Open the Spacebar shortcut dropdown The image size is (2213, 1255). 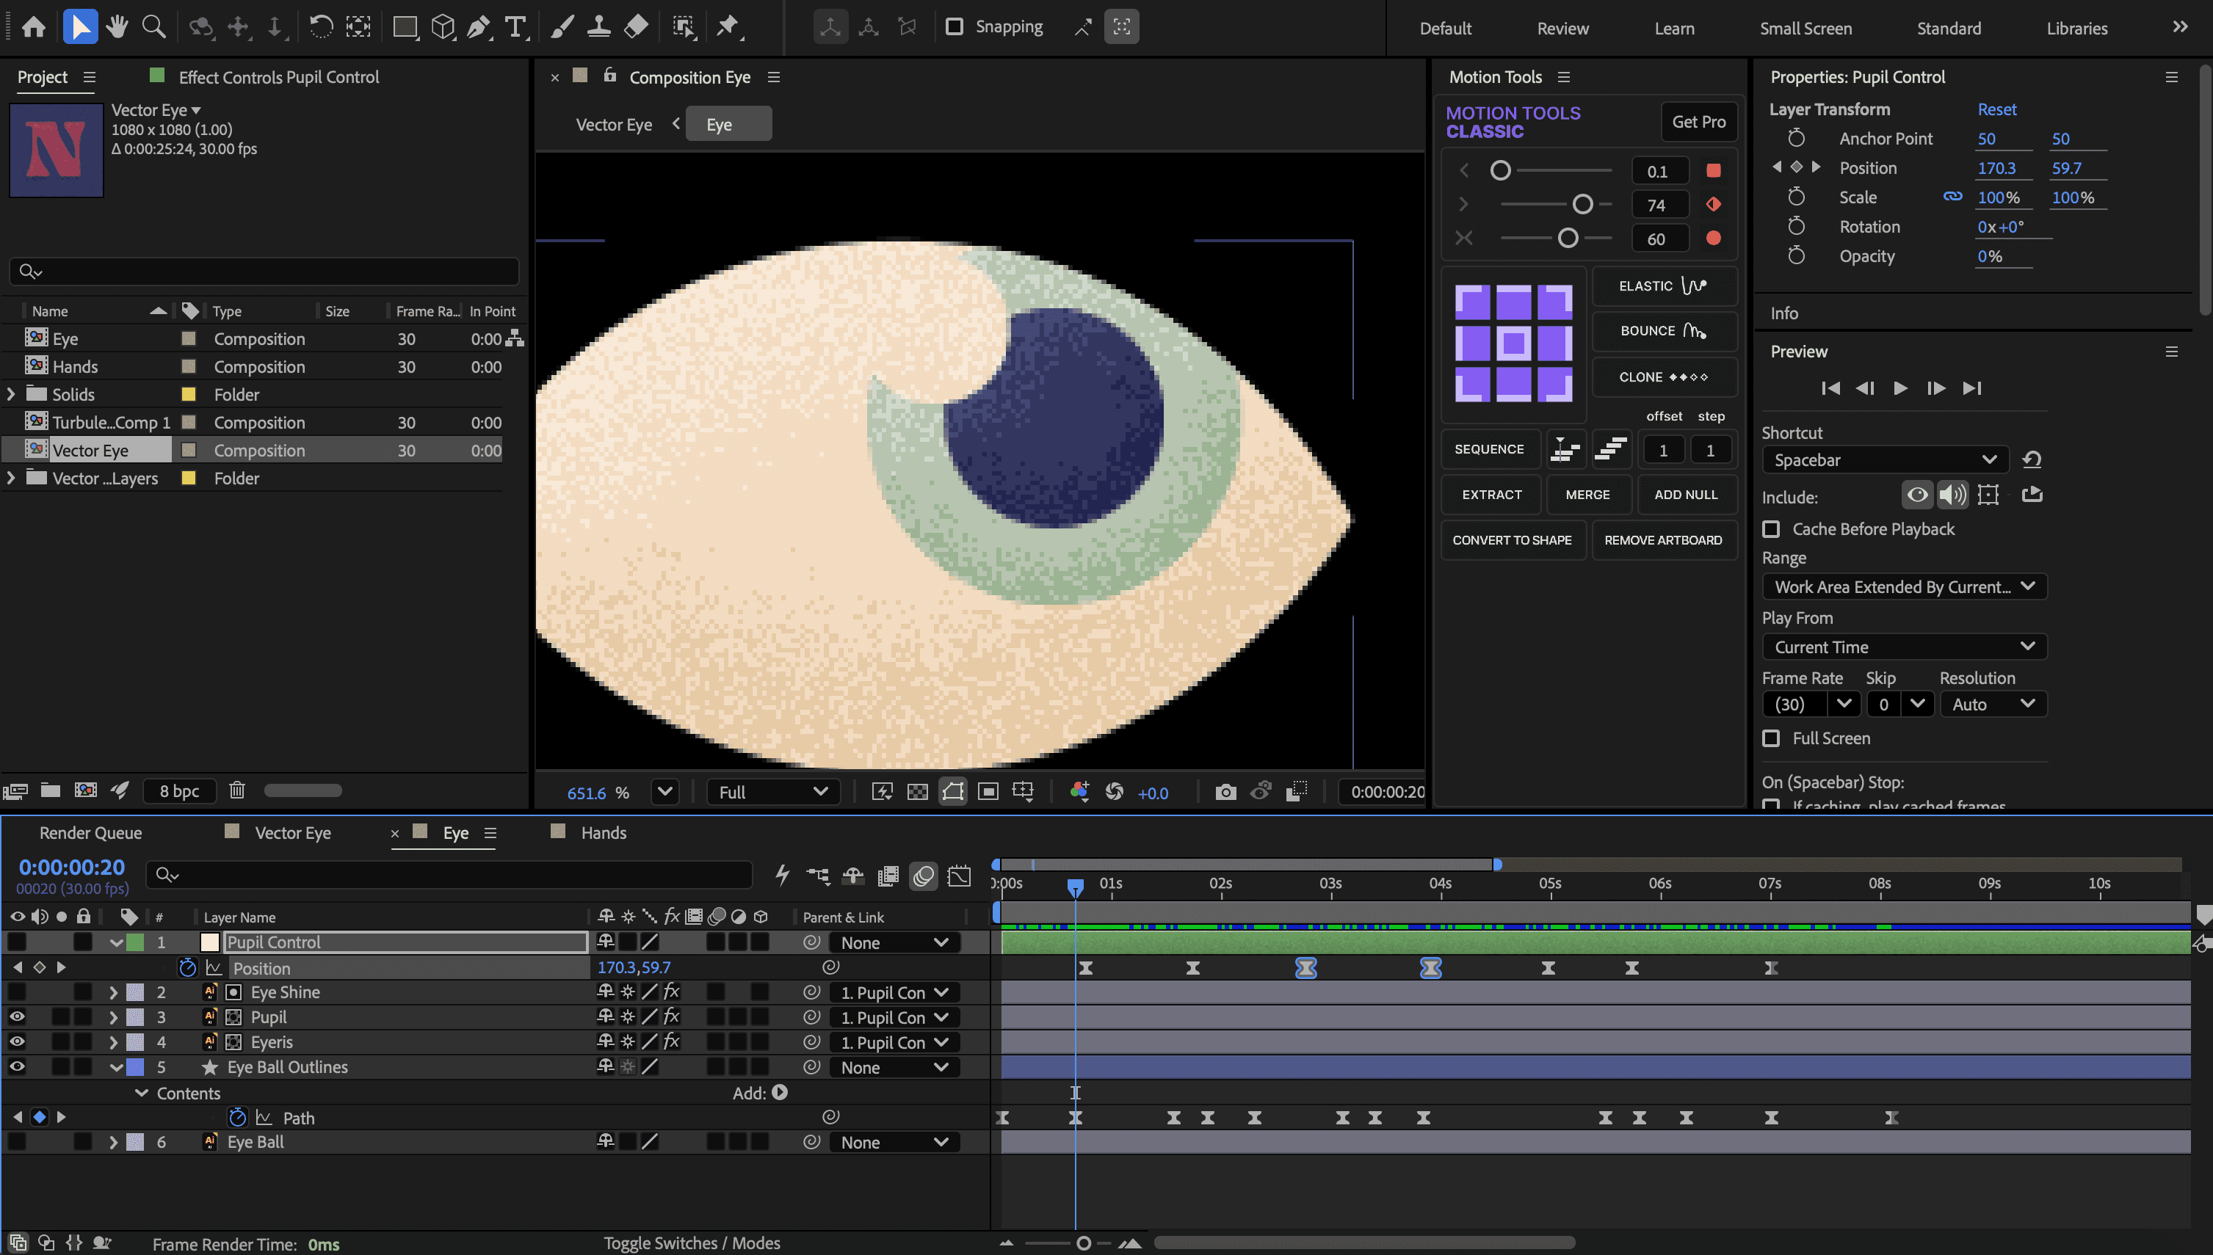1885,459
